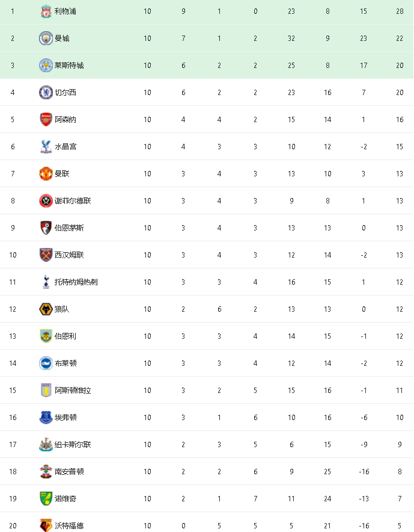Image resolution: width=414 pixels, height=532 pixels.
Task: Click the Wolves club crest icon
Action: 46,309
